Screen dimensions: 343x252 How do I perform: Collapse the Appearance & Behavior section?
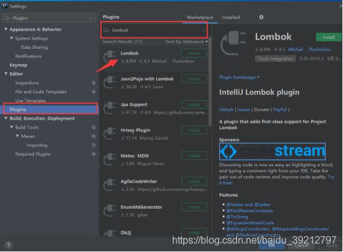6,29
